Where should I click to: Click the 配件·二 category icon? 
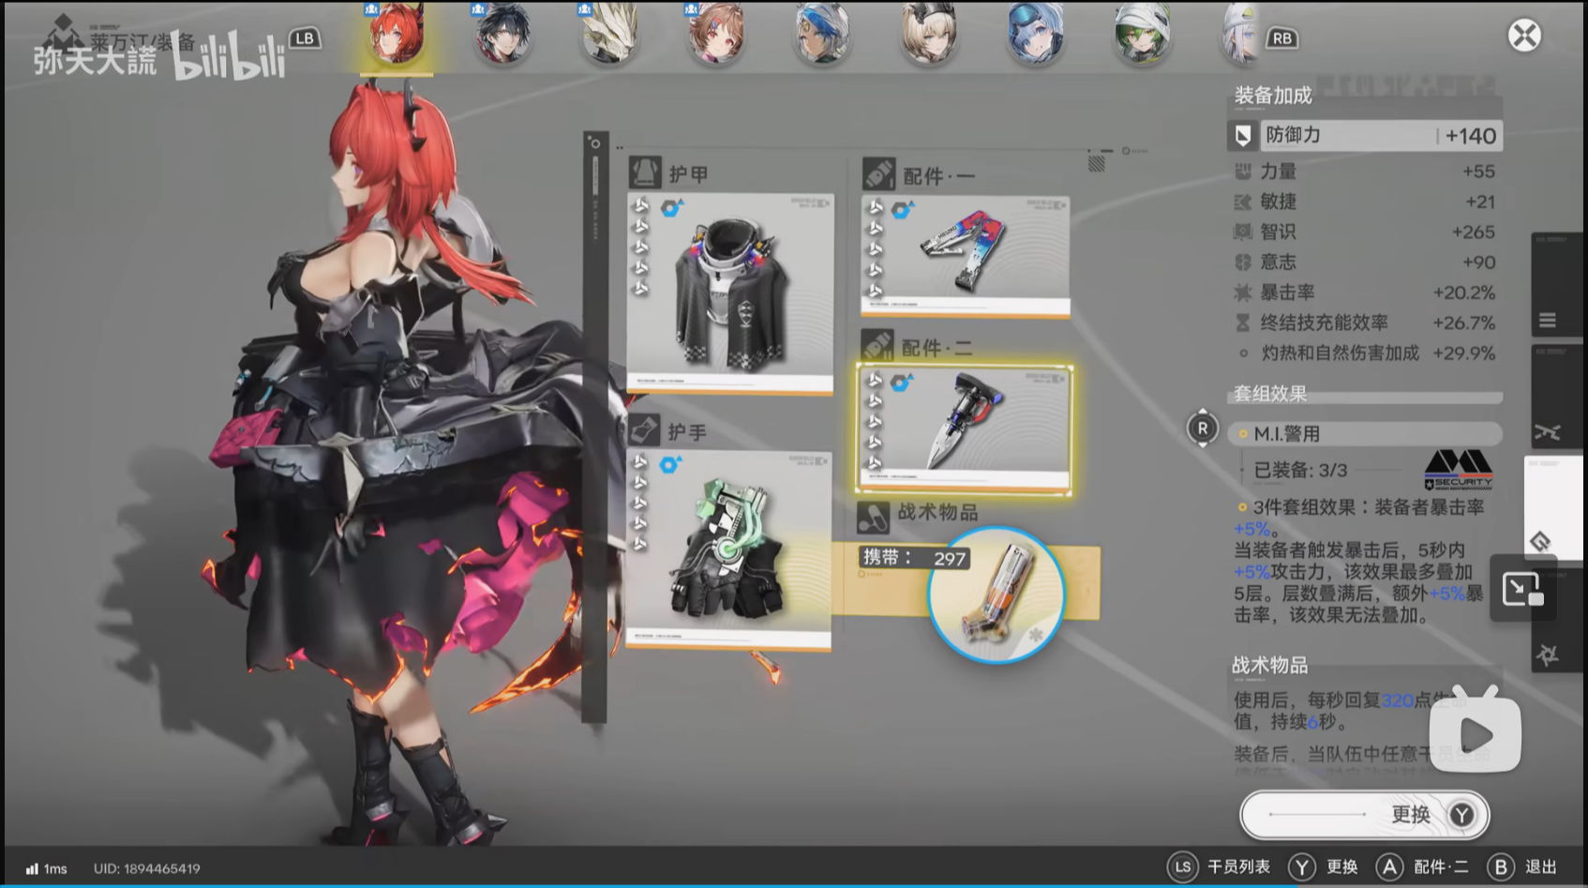pyautogui.click(x=877, y=346)
